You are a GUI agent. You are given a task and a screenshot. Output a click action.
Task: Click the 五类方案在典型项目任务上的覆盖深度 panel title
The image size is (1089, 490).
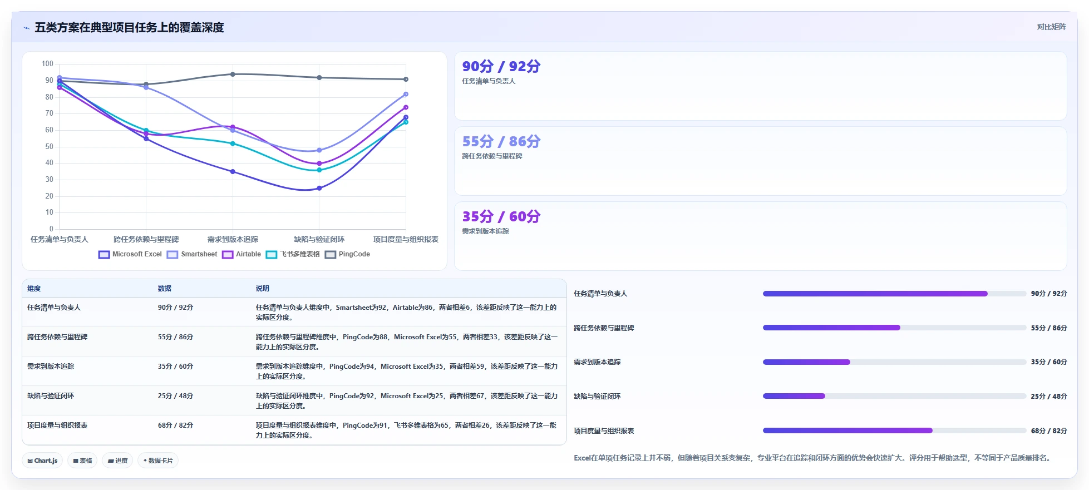coord(129,28)
